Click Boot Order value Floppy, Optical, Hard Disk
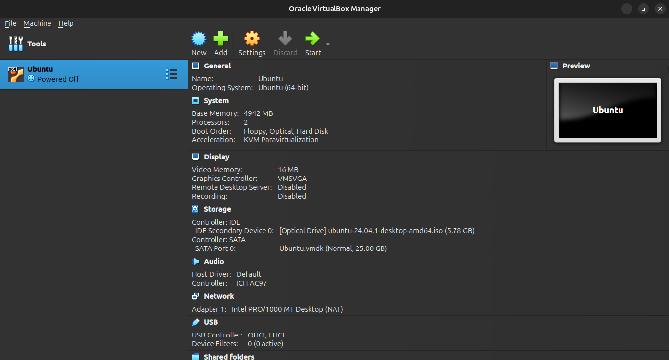Image resolution: width=669 pixels, height=360 pixels. point(286,131)
